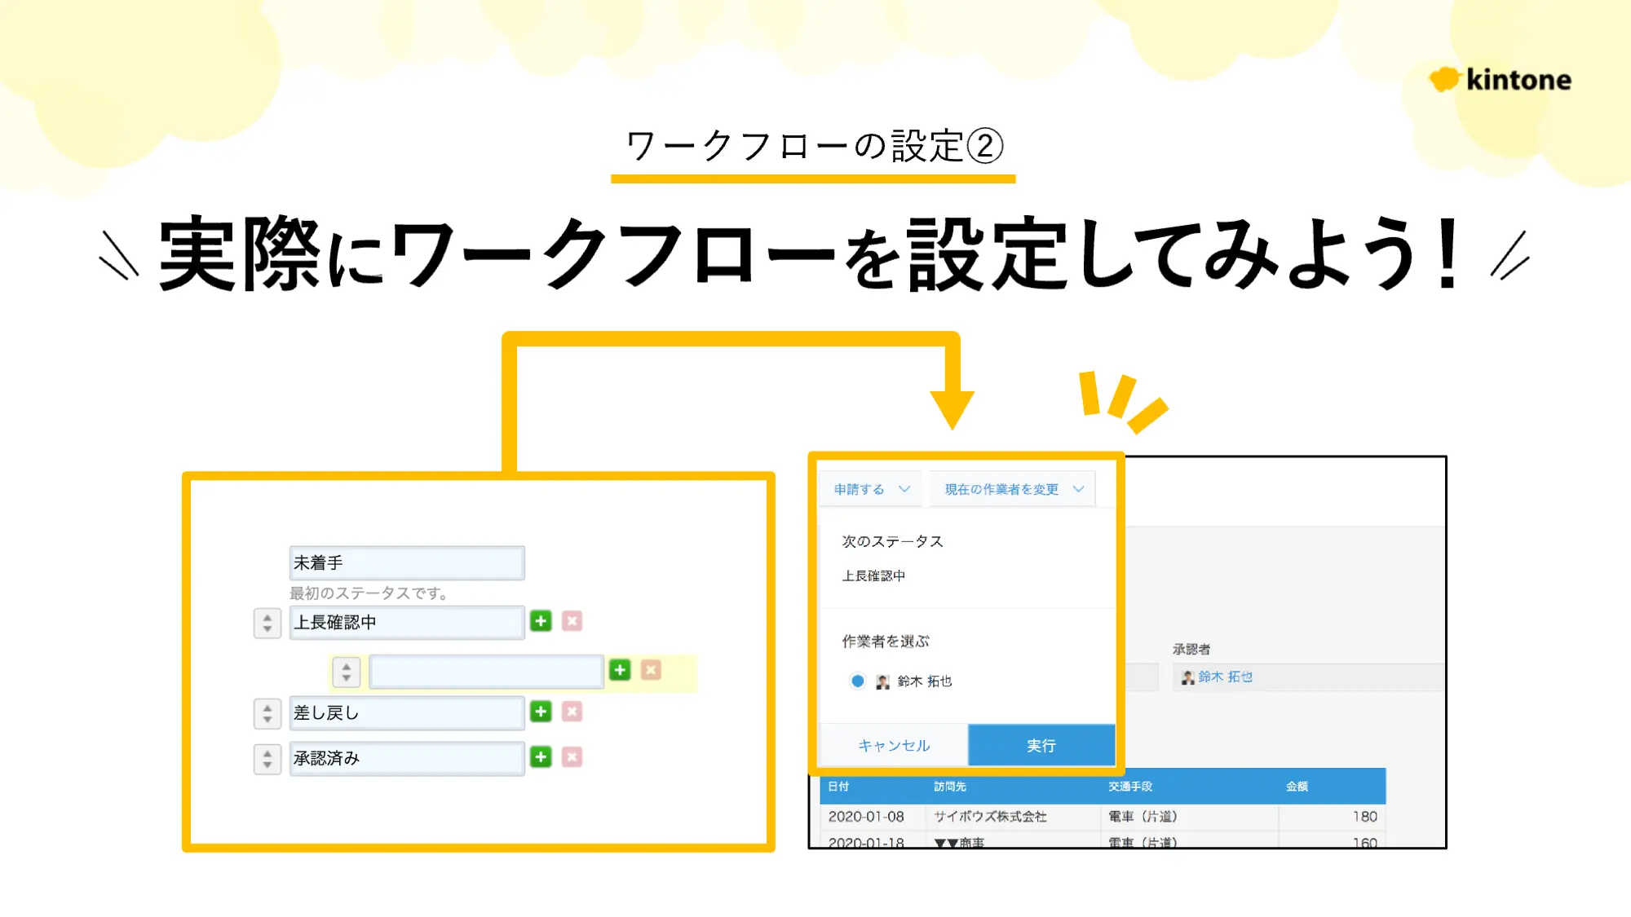The image size is (1631, 917).
Task: Click the 実行 button
Action: point(1041,745)
